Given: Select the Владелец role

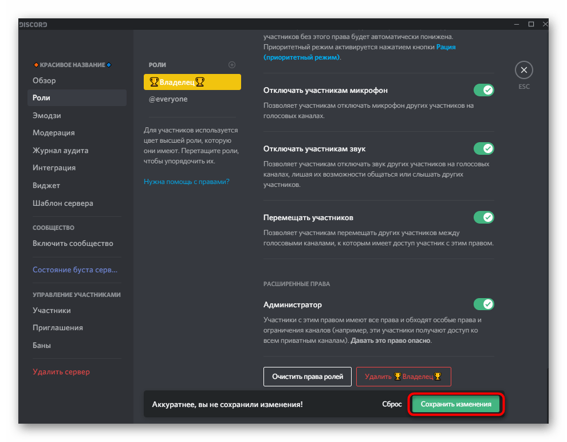Looking at the screenshot, I should 192,82.
